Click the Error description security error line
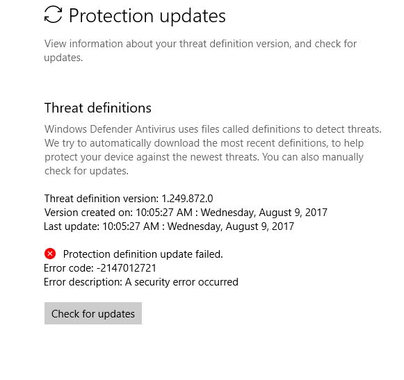This screenshot has width=404, height=380. click(141, 282)
